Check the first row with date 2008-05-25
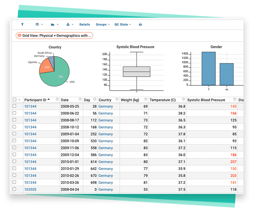Viewport: 254px width, 210px height. coord(15,107)
